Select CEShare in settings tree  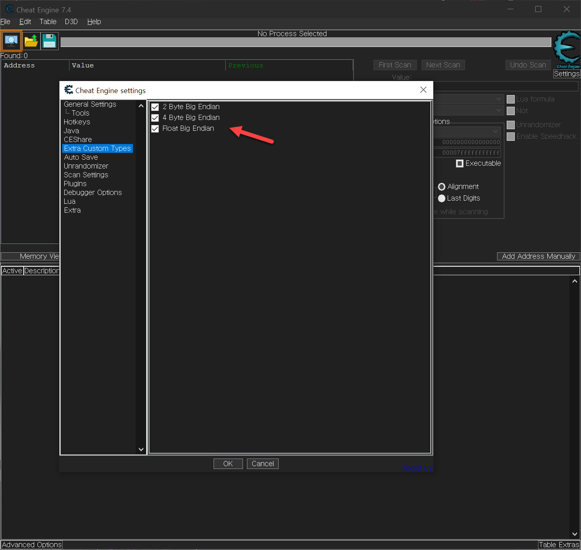click(77, 140)
